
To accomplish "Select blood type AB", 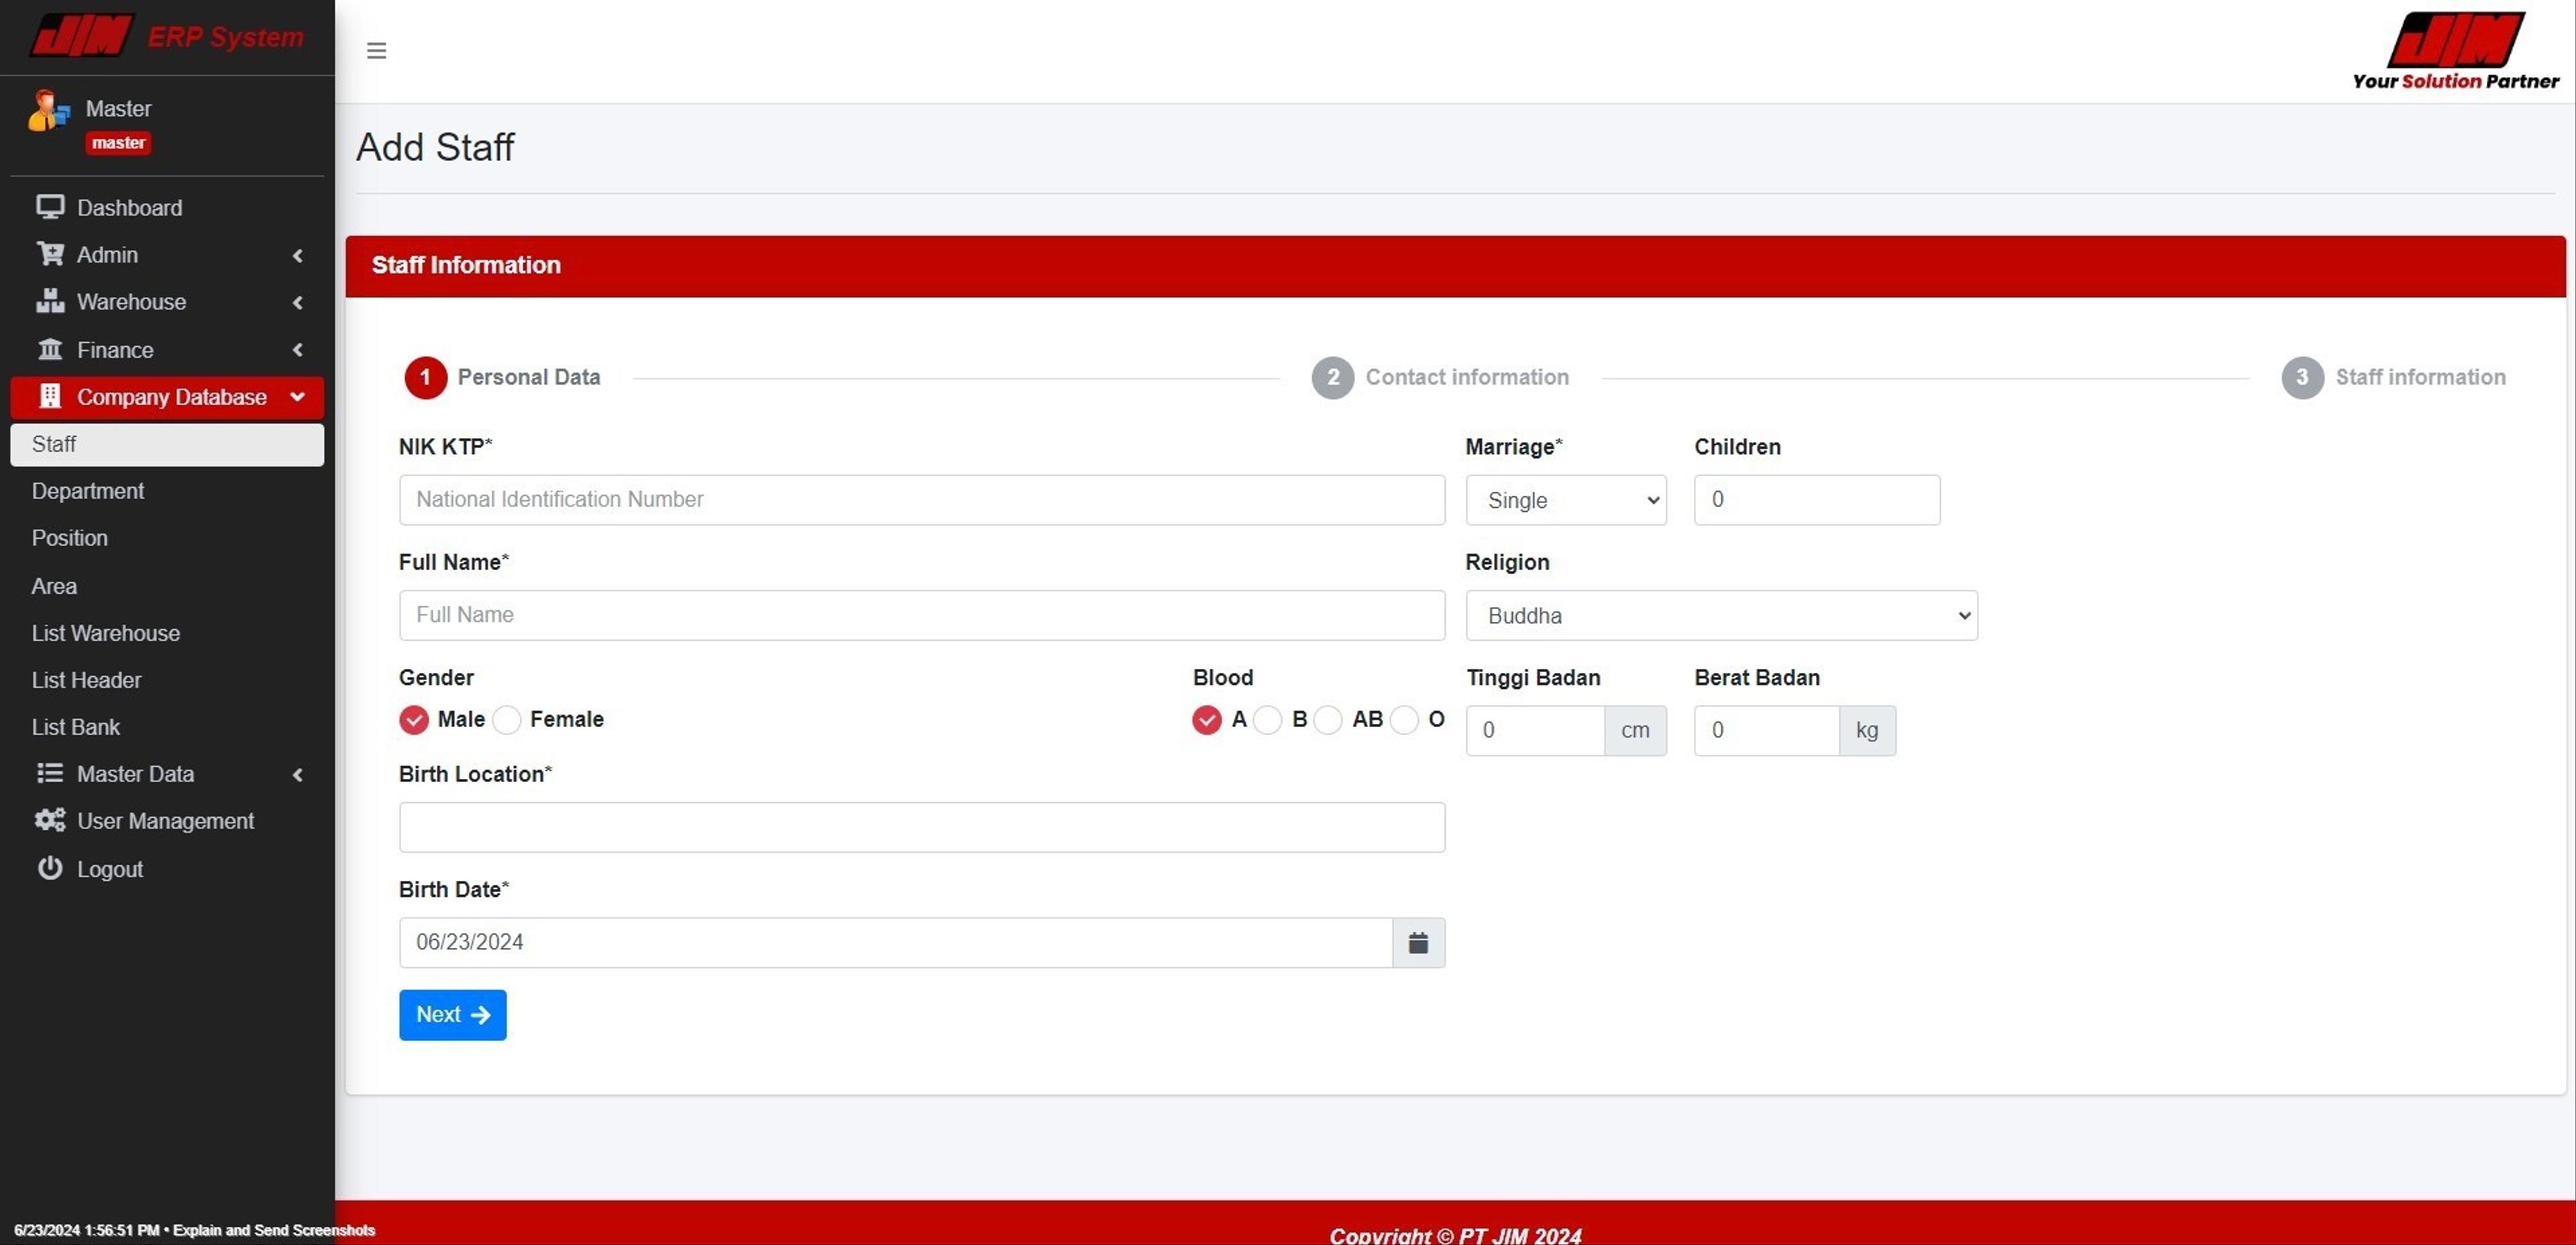I will pos(1328,719).
